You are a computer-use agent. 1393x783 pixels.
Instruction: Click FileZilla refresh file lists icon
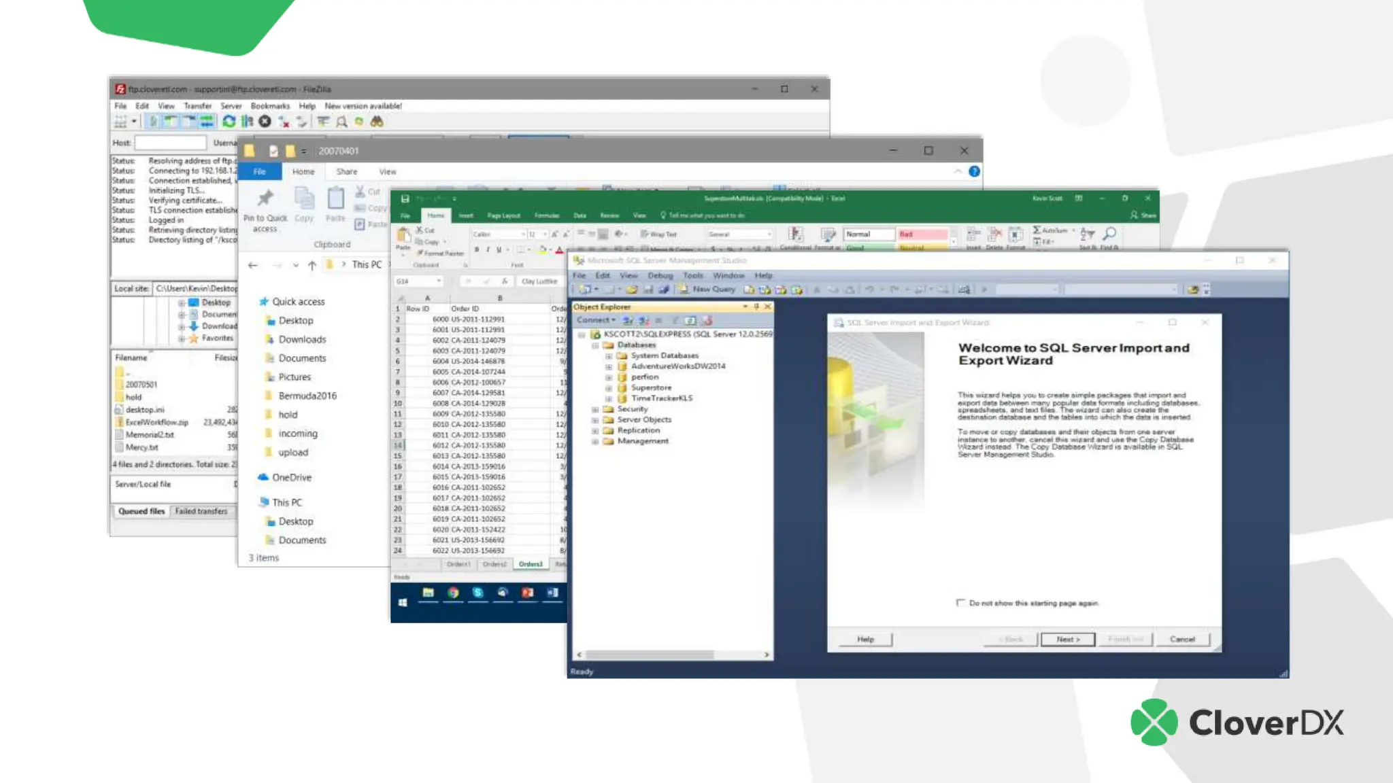(x=229, y=121)
